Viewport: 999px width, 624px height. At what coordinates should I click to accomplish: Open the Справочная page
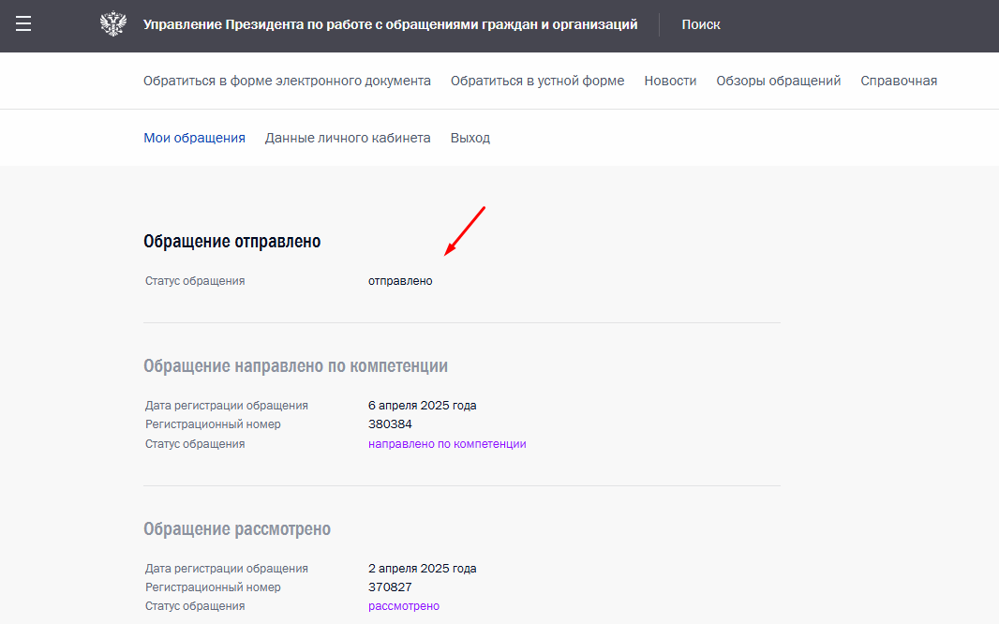[x=899, y=81]
